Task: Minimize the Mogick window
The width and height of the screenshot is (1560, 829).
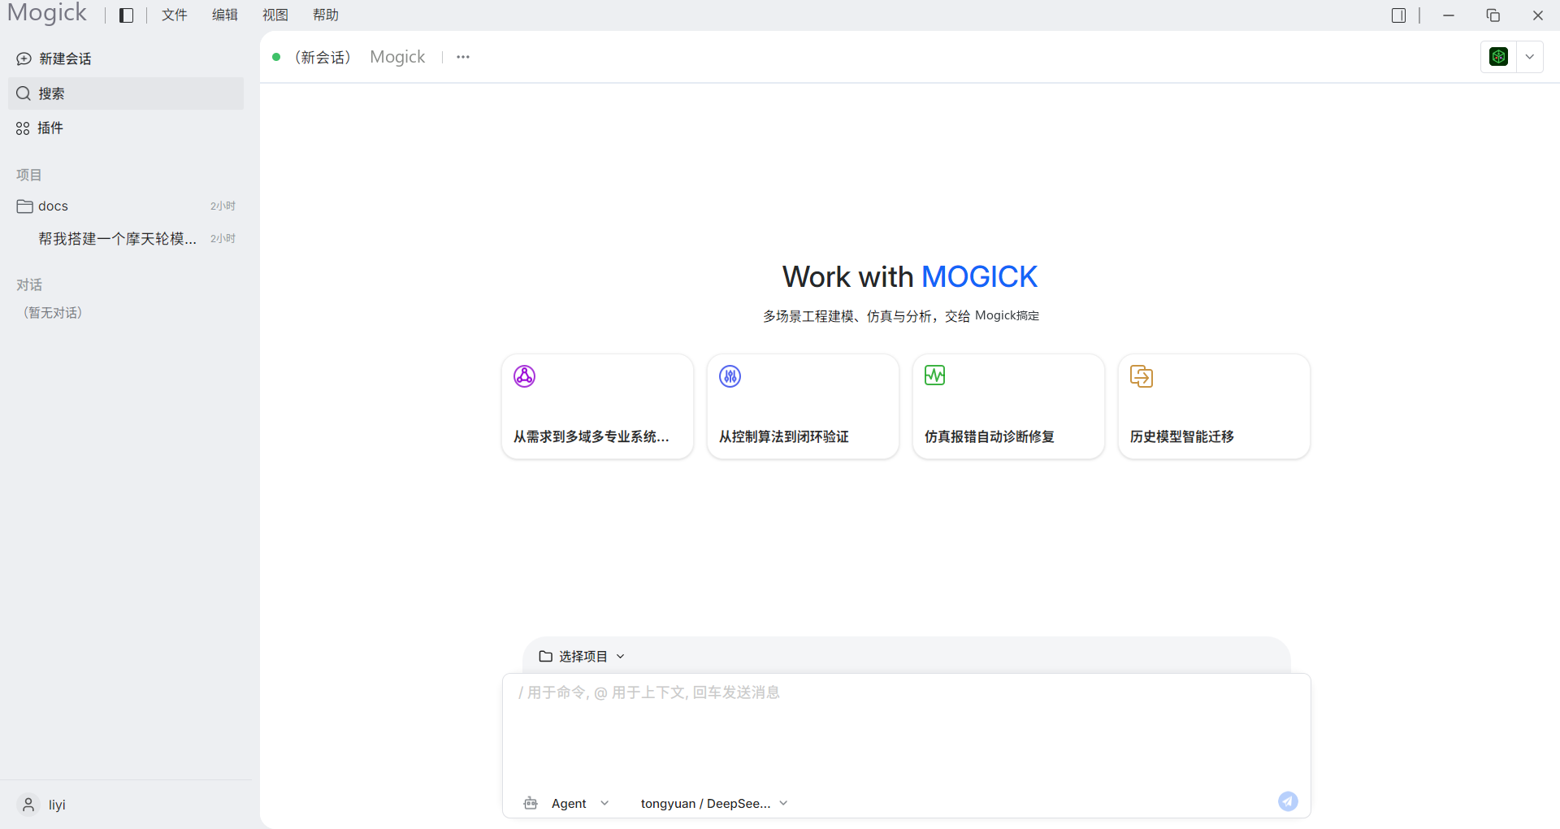Action: coord(1449,15)
